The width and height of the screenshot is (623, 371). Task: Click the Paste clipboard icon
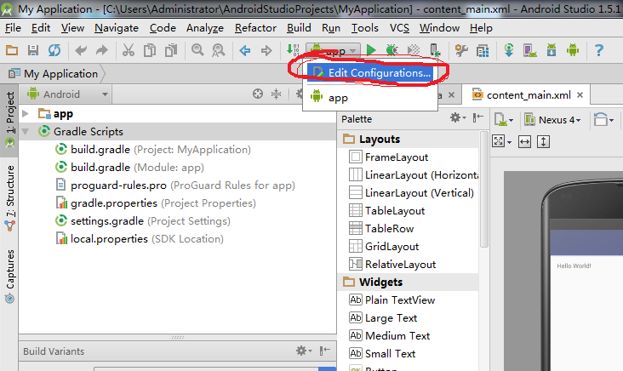[171, 50]
